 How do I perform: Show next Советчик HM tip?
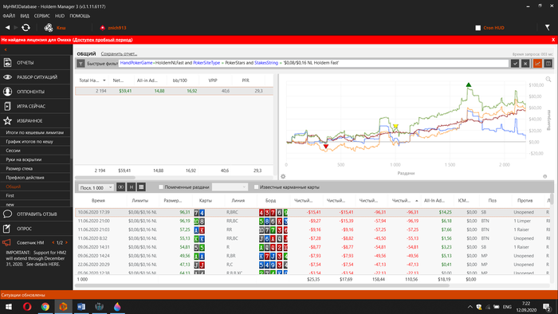point(66,242)
